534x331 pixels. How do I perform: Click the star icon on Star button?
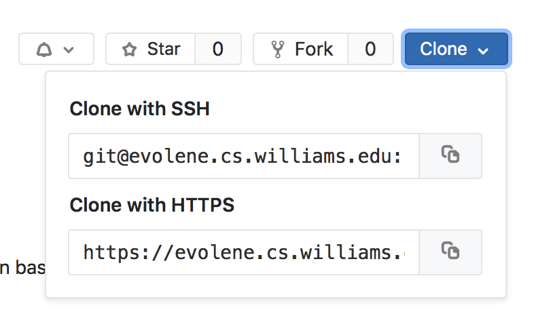pos(129,50)
